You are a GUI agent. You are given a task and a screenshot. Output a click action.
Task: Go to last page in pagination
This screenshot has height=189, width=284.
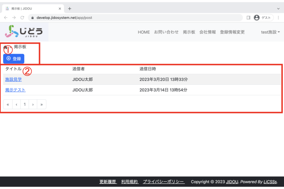tap(42, 104)
